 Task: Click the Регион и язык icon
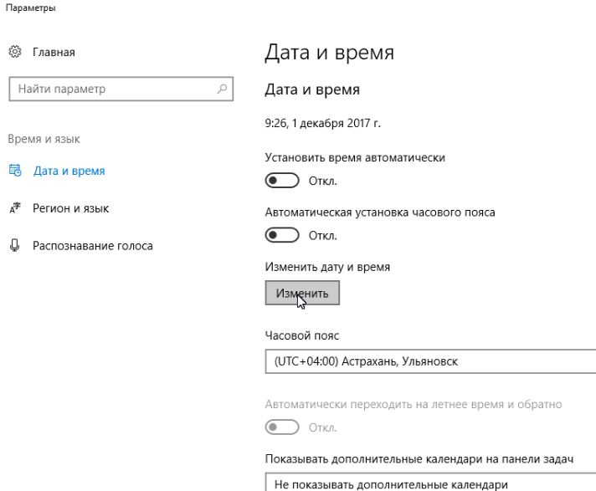click(x=15, y=208)
